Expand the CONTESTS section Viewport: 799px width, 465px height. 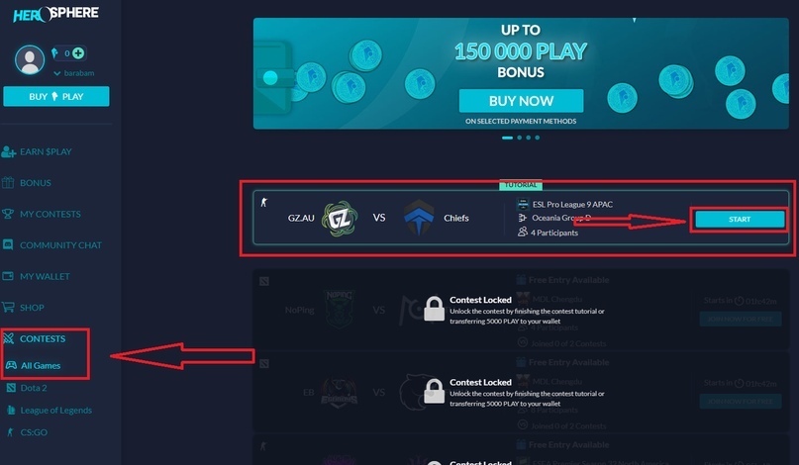[x=43, y=338]
